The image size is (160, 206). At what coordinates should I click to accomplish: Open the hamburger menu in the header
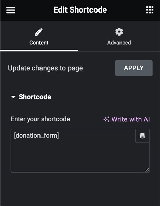(10, 10)
